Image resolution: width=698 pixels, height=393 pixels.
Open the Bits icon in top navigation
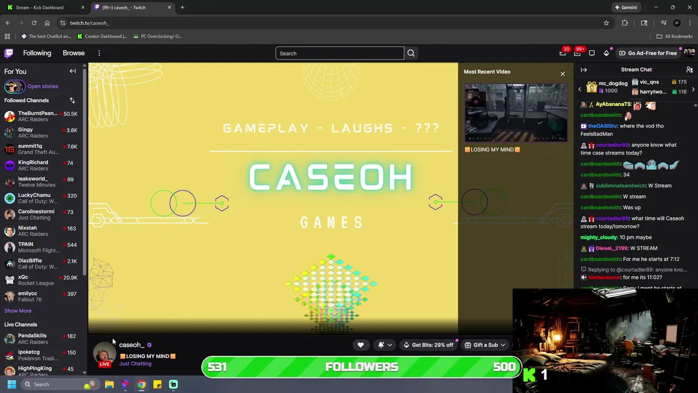coord(606,53)
